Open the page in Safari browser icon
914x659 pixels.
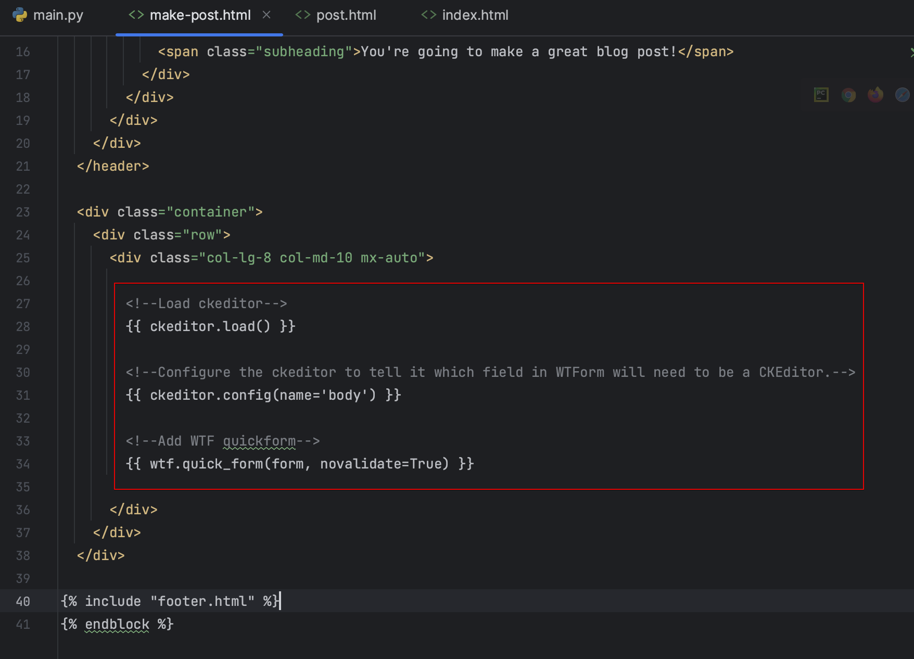[902, 95]
